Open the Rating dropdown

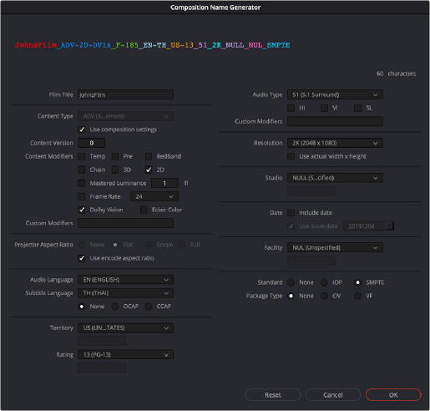click(125, 354)
